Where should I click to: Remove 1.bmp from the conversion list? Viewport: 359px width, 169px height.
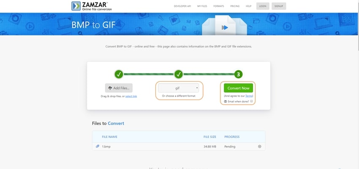point(259,147)
